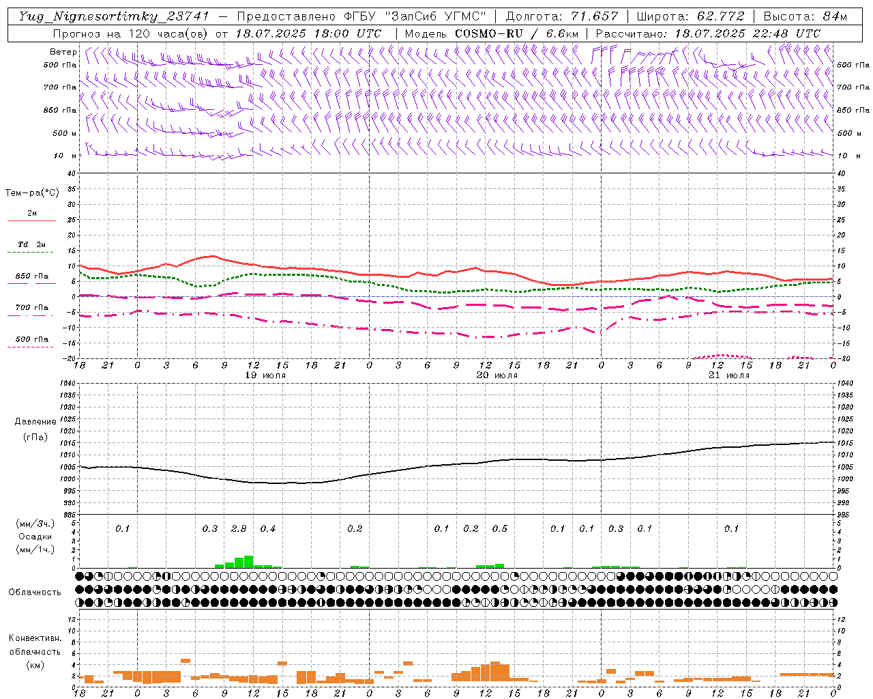Select the (мм/1ч.) unit label
This screenshot has width=873, height=699.
pyautogui.click(x=35, y=550)
